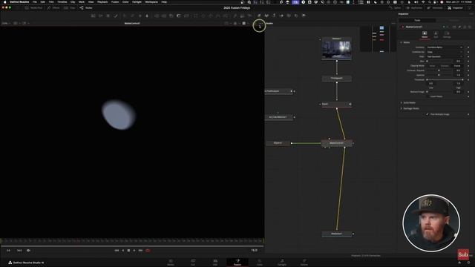This screenshot has height=267, width=475.
Task: Open the Apple menu
Action: pos(5,1)
